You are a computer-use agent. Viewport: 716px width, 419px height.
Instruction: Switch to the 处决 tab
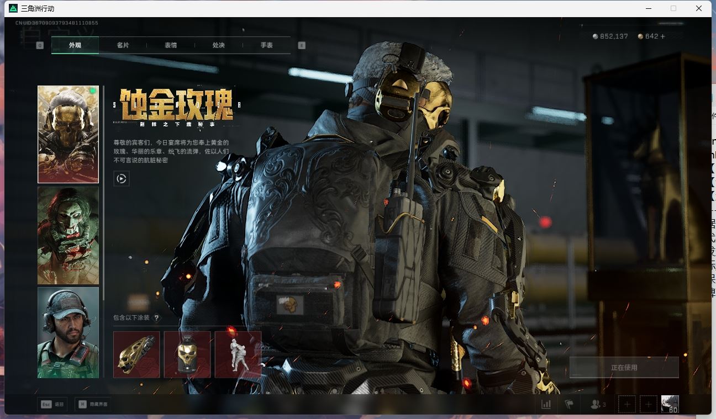click(x=218, y=45)
